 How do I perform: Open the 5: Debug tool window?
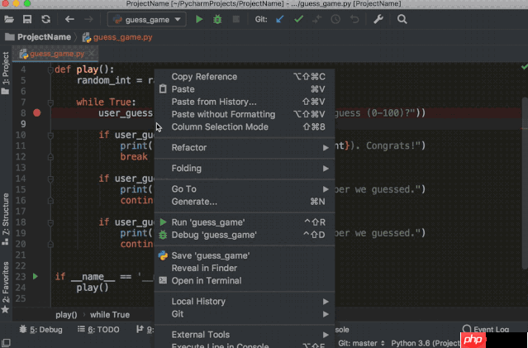[x=40, y=330]
